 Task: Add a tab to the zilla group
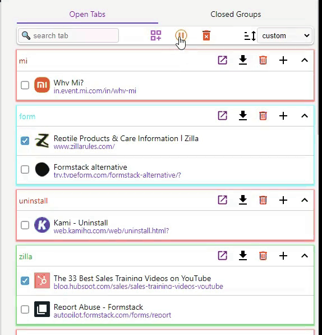pos(283,256)
